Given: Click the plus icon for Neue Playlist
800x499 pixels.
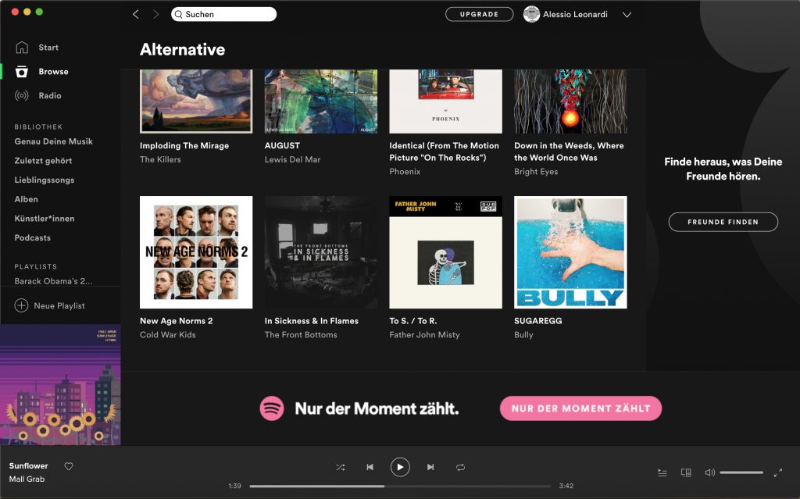Looking at the screenshot, I should (22, 305).
